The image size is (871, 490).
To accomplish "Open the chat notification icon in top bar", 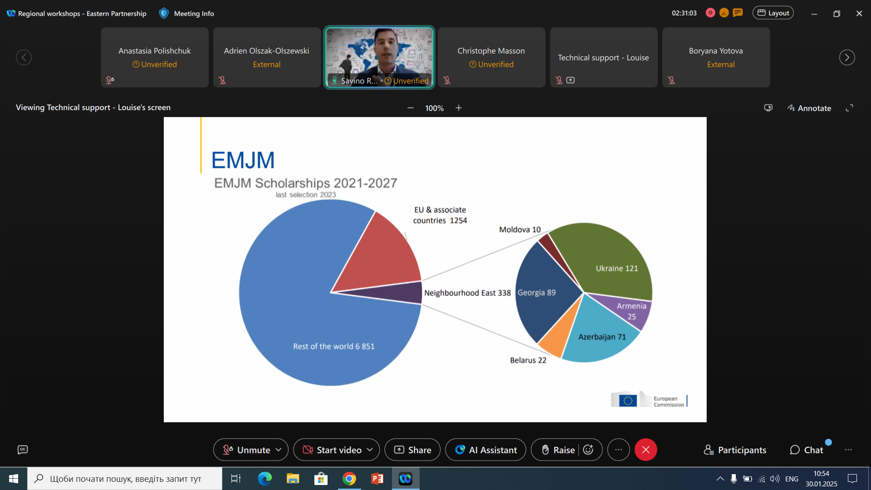I will pyautogui.click(x=738, y=13).
